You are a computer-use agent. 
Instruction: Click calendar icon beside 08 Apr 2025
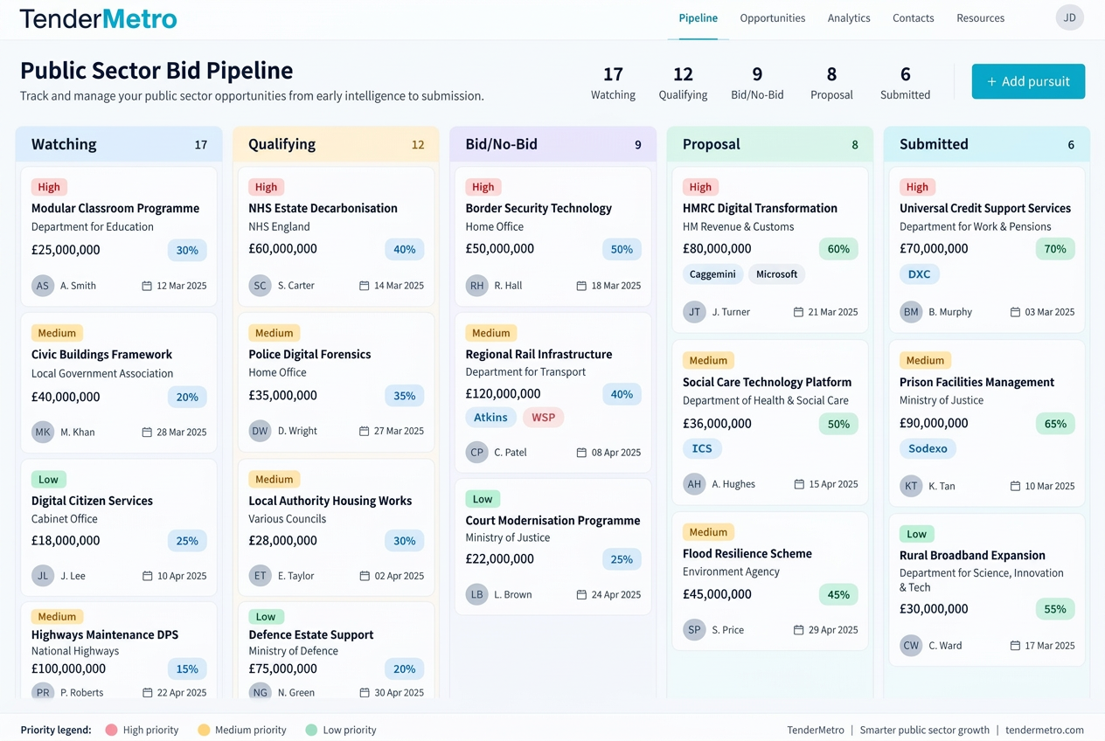coord(581,453)
